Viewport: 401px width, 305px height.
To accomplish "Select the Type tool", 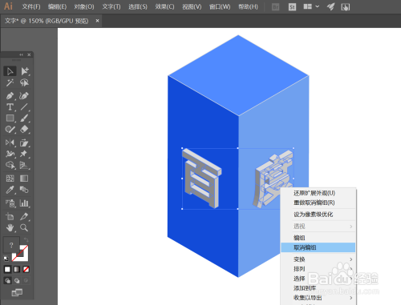I will [10, 107].
